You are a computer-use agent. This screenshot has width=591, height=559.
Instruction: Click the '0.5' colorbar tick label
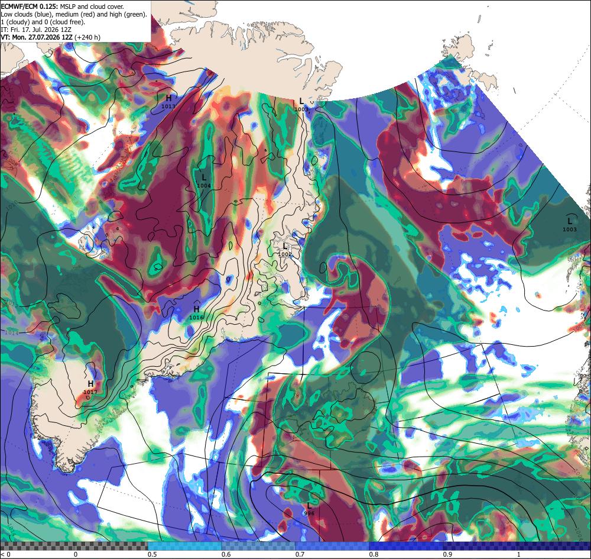152,554
